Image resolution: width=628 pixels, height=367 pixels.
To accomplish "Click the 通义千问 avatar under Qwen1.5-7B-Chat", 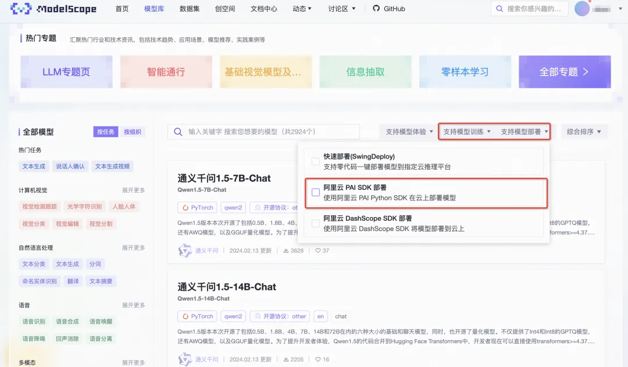I will coord(185,251).
